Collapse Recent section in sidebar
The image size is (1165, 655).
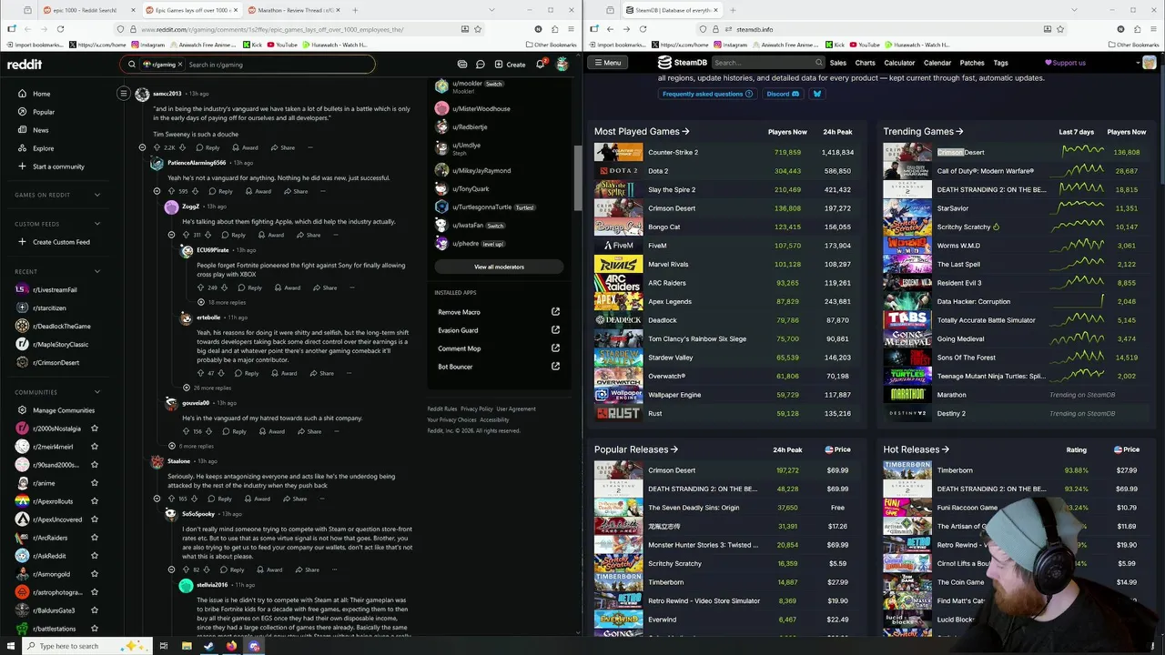tap(97, 271)
